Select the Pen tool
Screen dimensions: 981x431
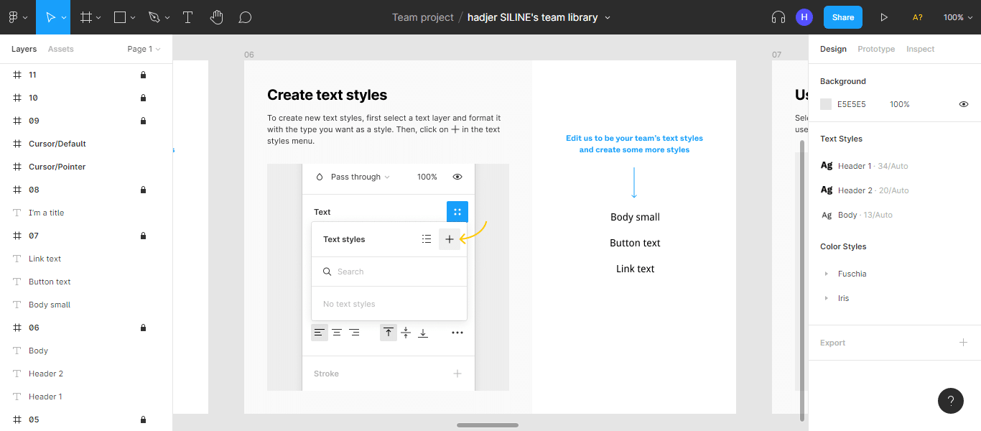click(x=154, y=17)
